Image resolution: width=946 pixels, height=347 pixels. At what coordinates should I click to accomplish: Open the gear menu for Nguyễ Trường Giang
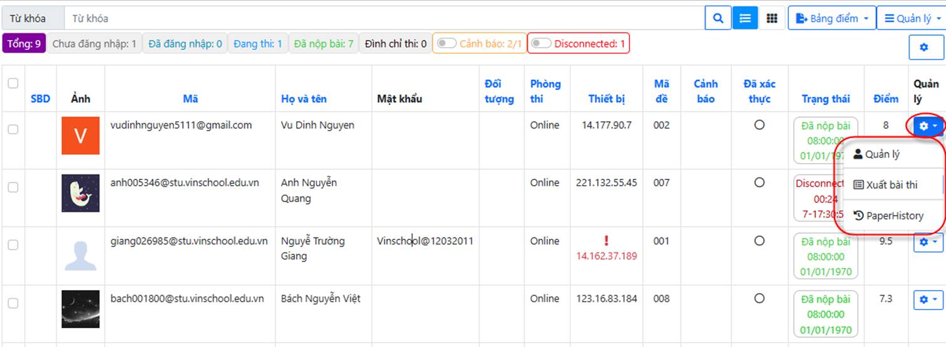(928, 242)
